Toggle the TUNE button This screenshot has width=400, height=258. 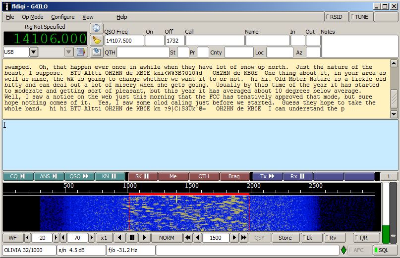[x=361, y=17]
